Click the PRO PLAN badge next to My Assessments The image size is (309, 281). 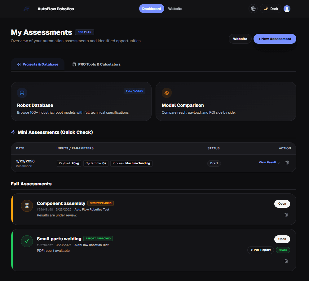[84, 32]
